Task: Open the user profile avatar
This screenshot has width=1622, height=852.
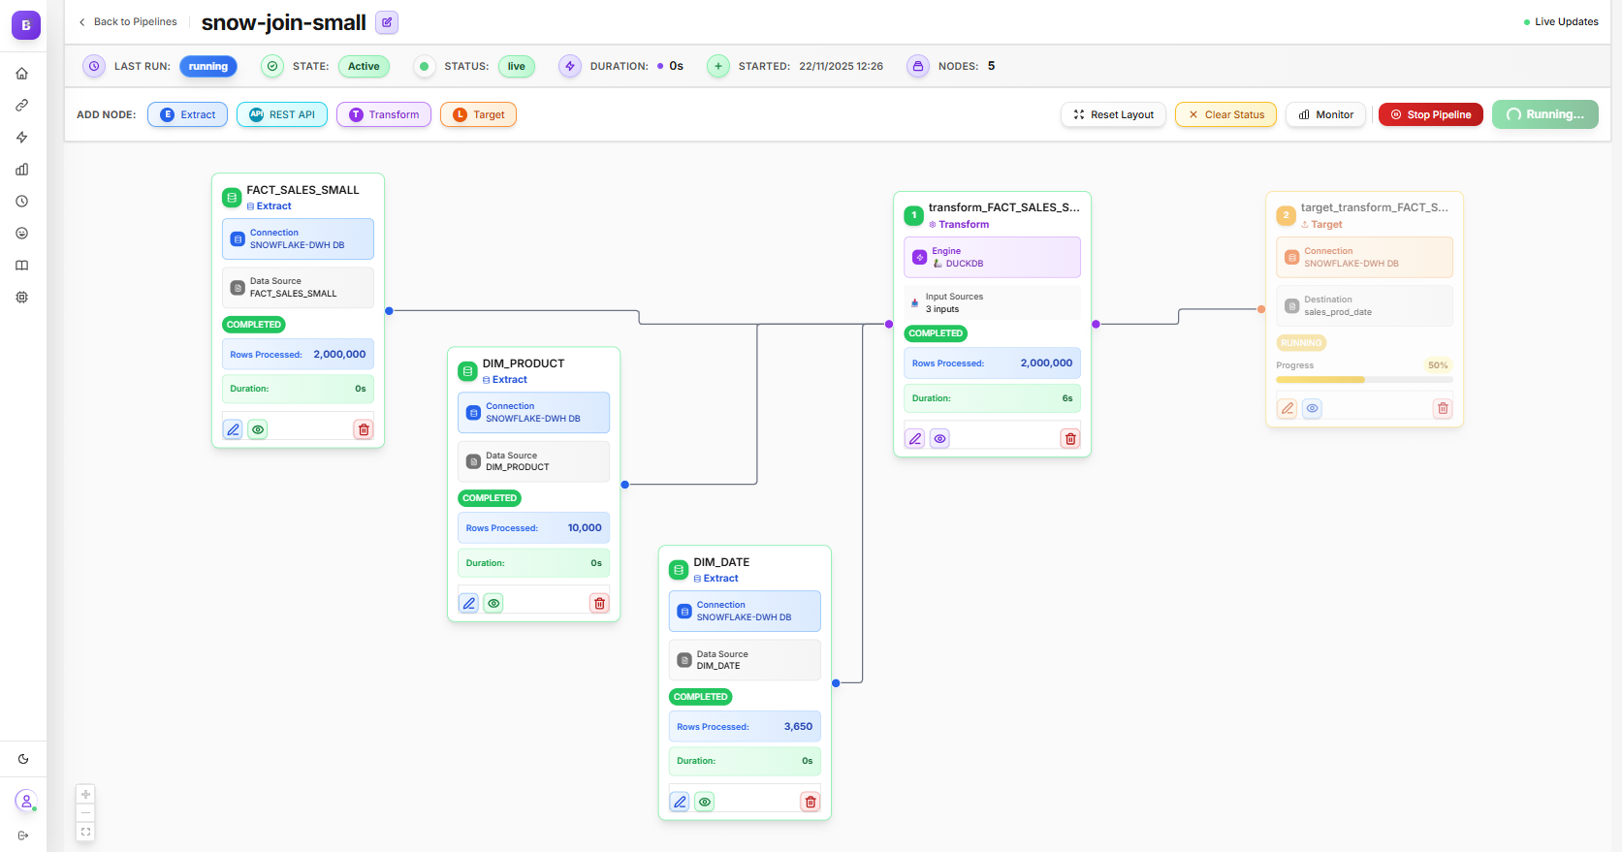Action: click(26, 802)
